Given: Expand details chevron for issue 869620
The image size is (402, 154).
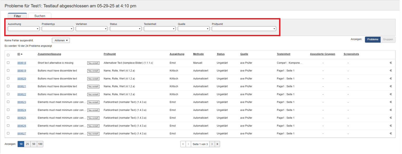Looking at the screenshot, I should pyautogui.click(x=391, y=78).
